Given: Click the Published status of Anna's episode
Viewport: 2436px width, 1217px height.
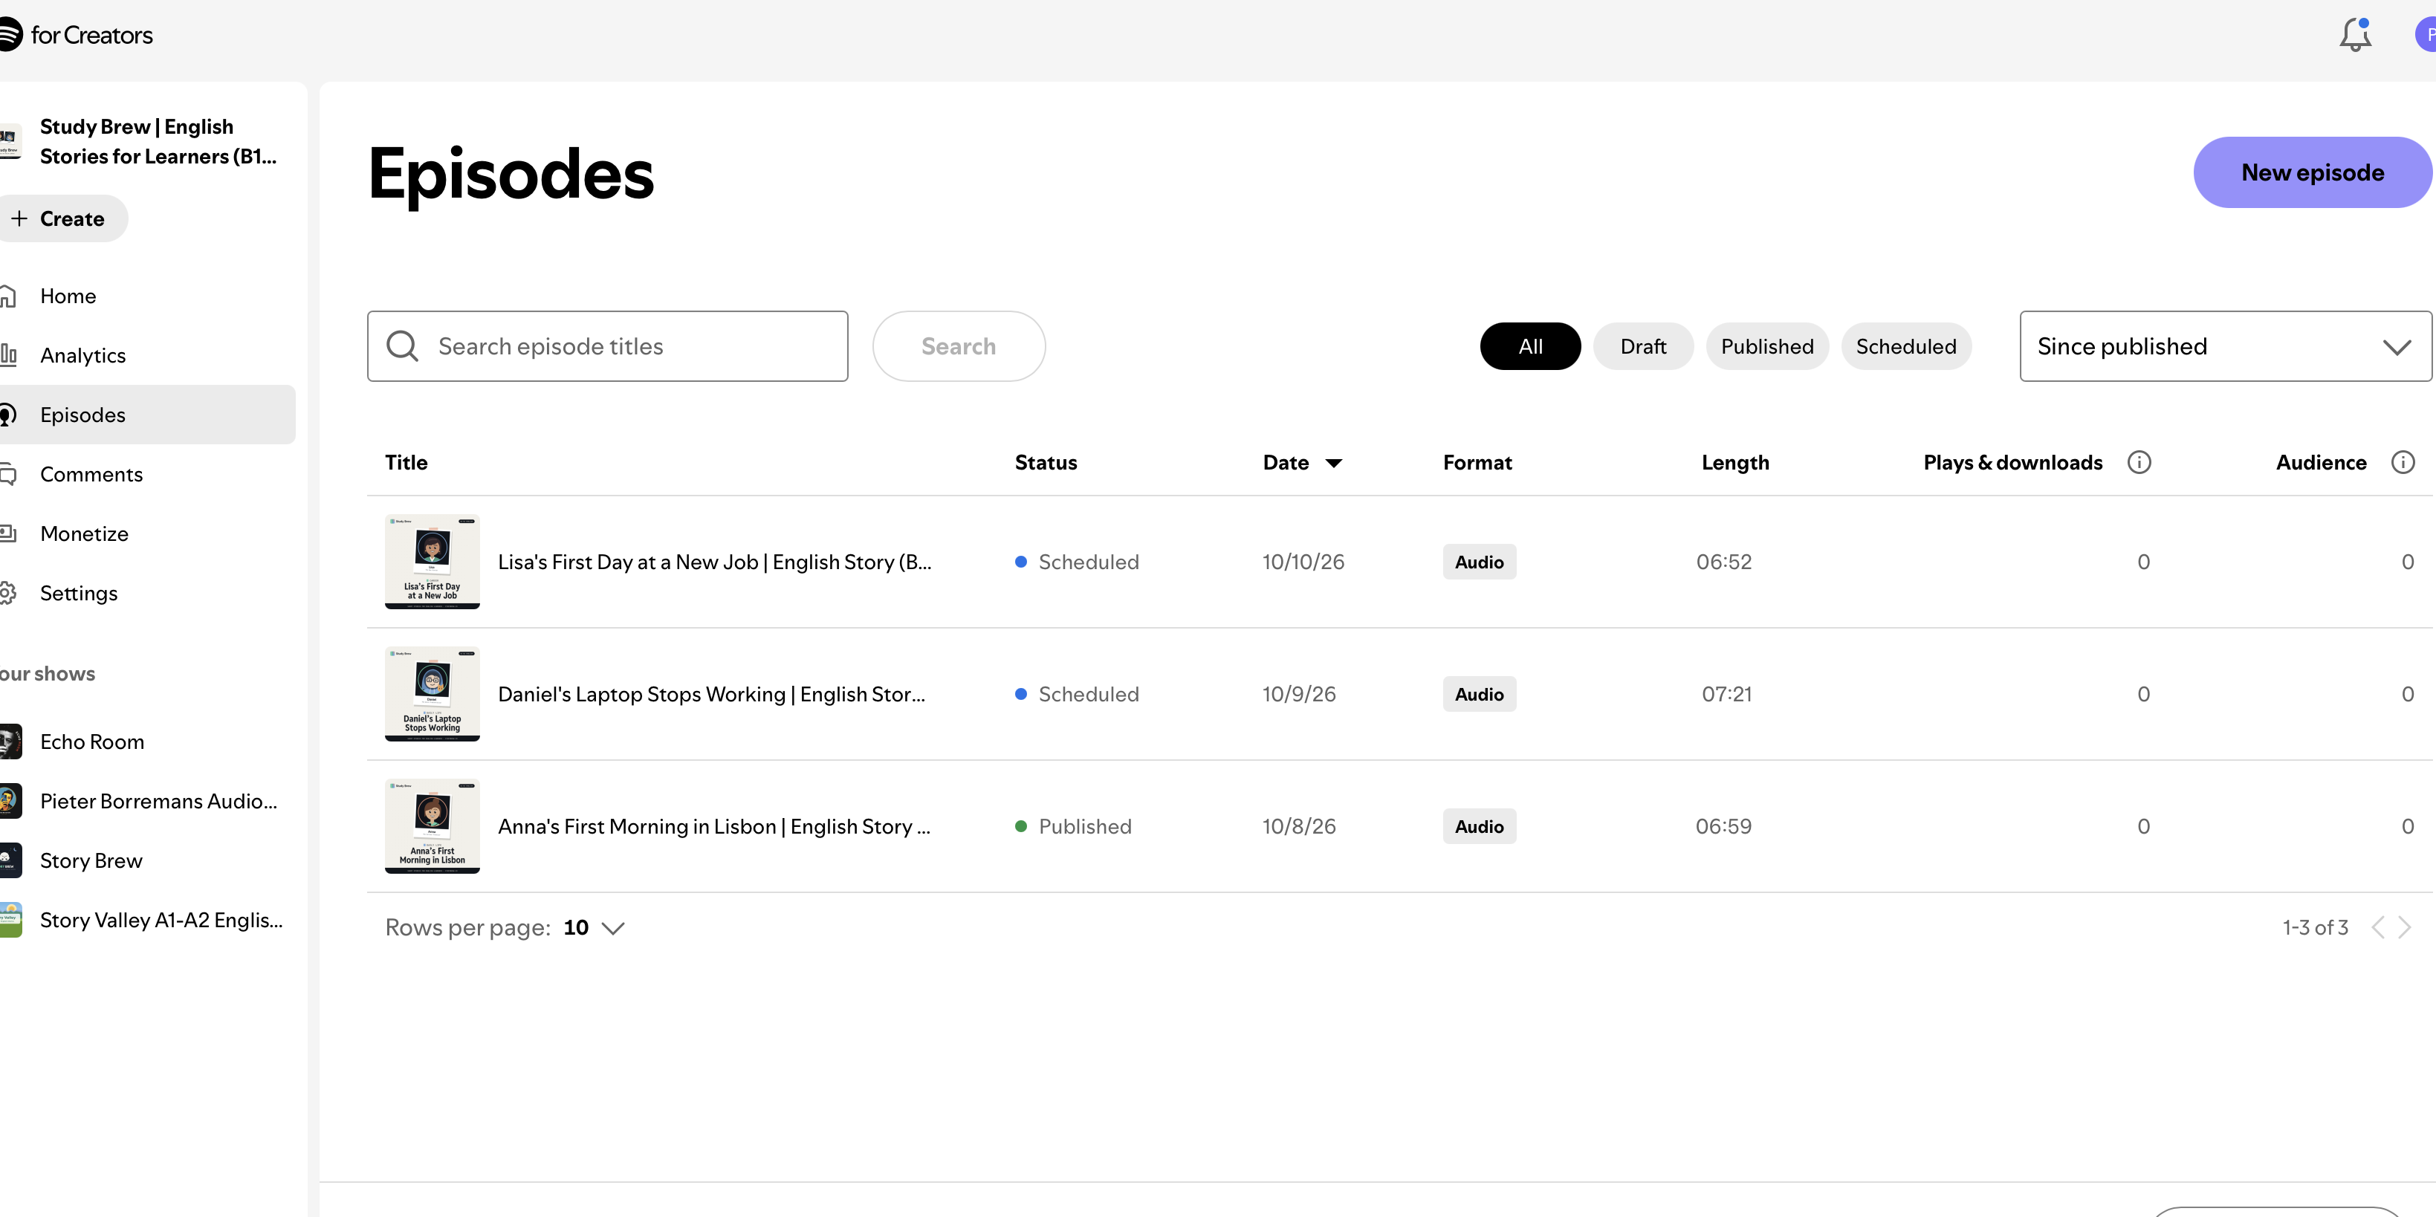Looking at the screenshot, I should pos(1073,826).
